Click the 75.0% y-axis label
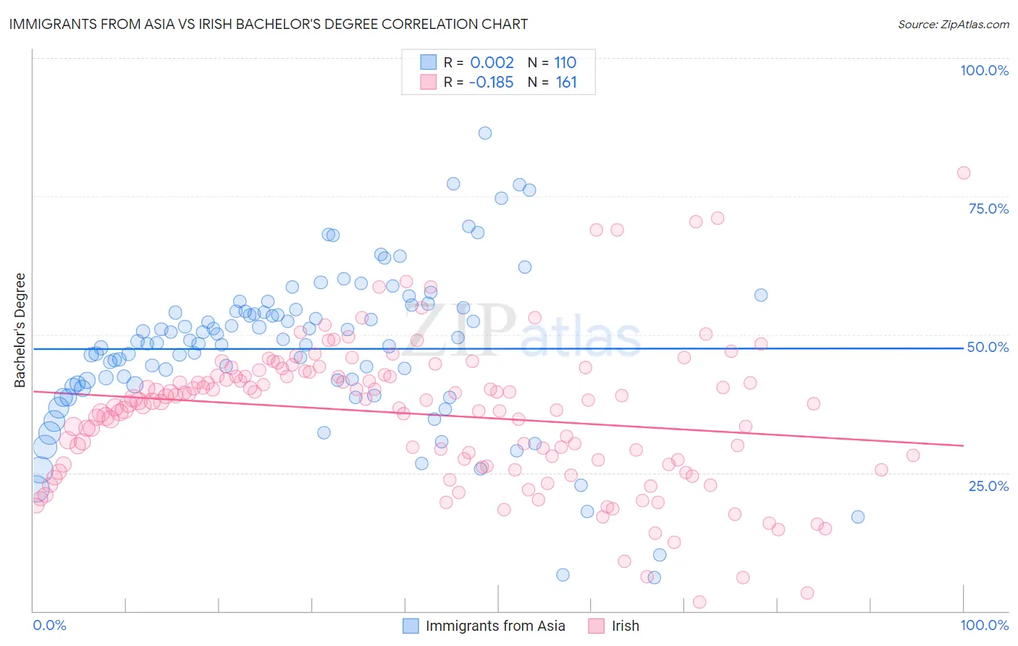1018x646 pixels. (x=988, y=209)
